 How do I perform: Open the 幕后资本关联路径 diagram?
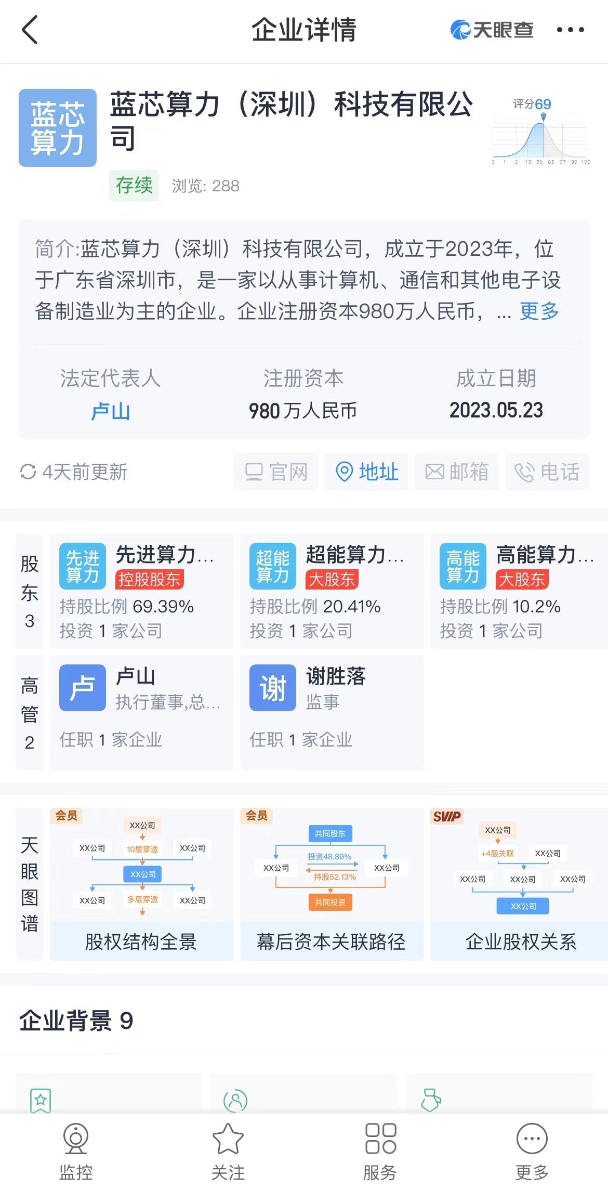(x=332, y=884)
